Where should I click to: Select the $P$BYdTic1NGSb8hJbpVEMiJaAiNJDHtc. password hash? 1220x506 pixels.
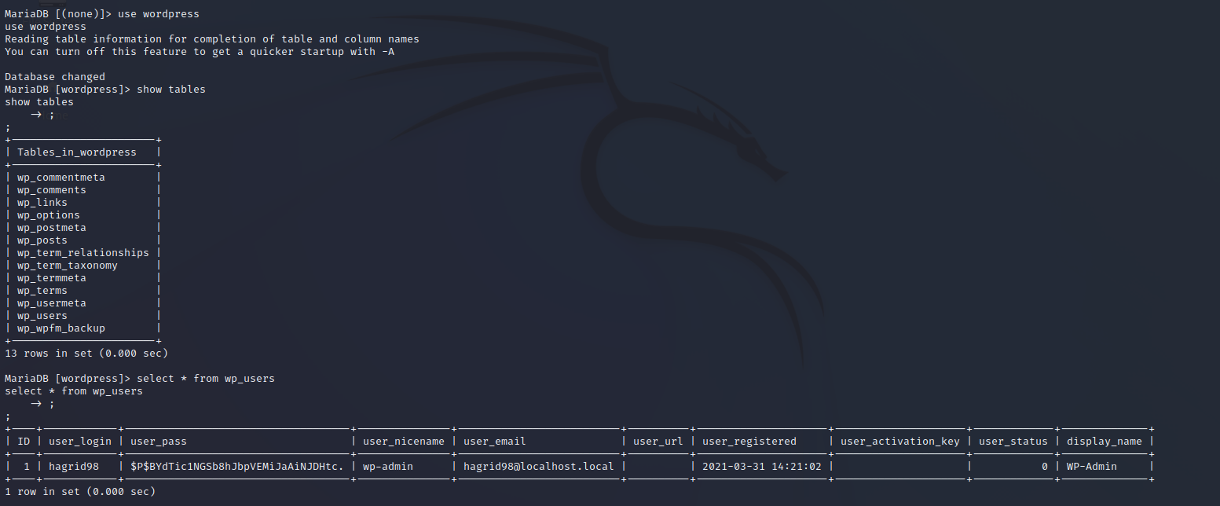(x=237, y=467)
